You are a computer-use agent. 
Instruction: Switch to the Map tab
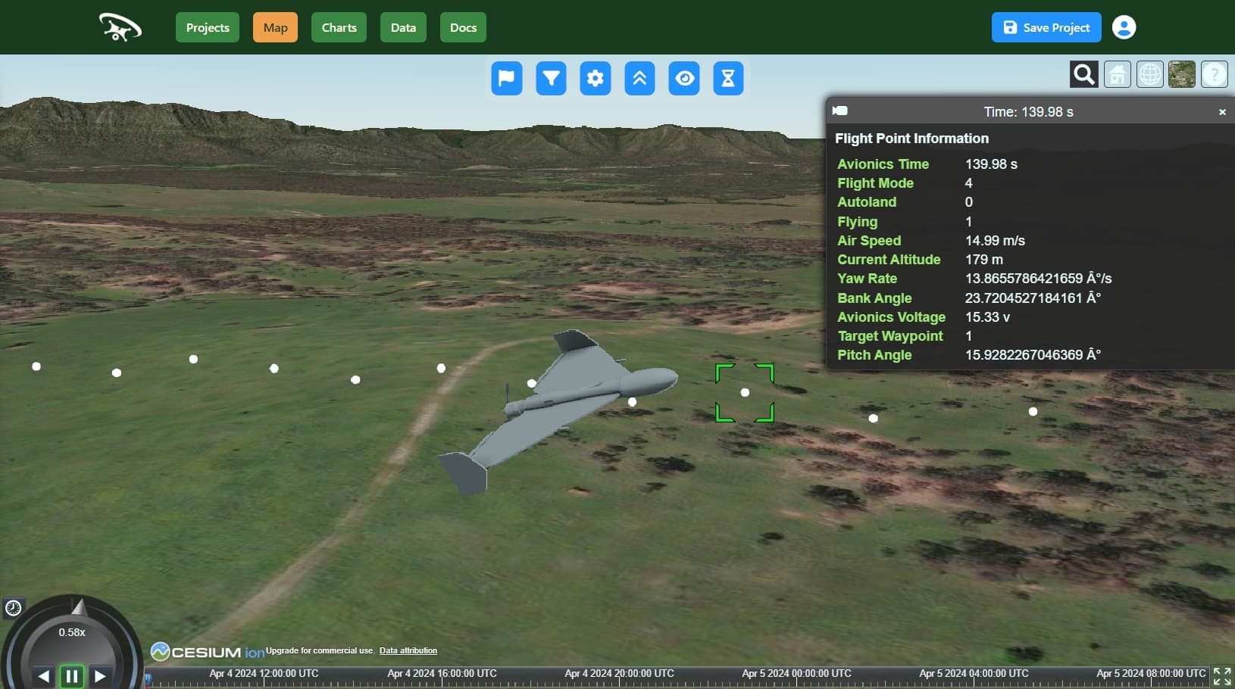(275, 27)
